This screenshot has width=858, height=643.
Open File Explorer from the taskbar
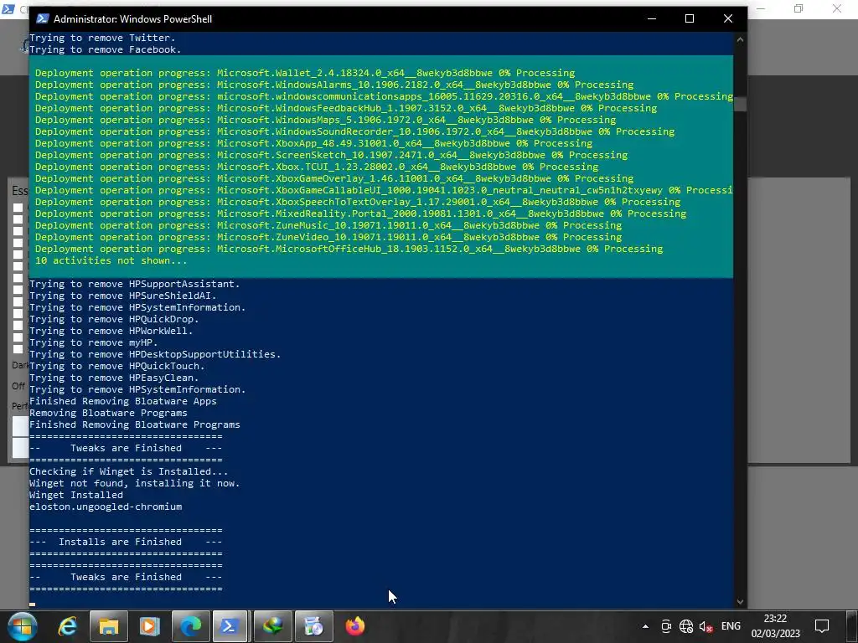(x=108, y=626)
